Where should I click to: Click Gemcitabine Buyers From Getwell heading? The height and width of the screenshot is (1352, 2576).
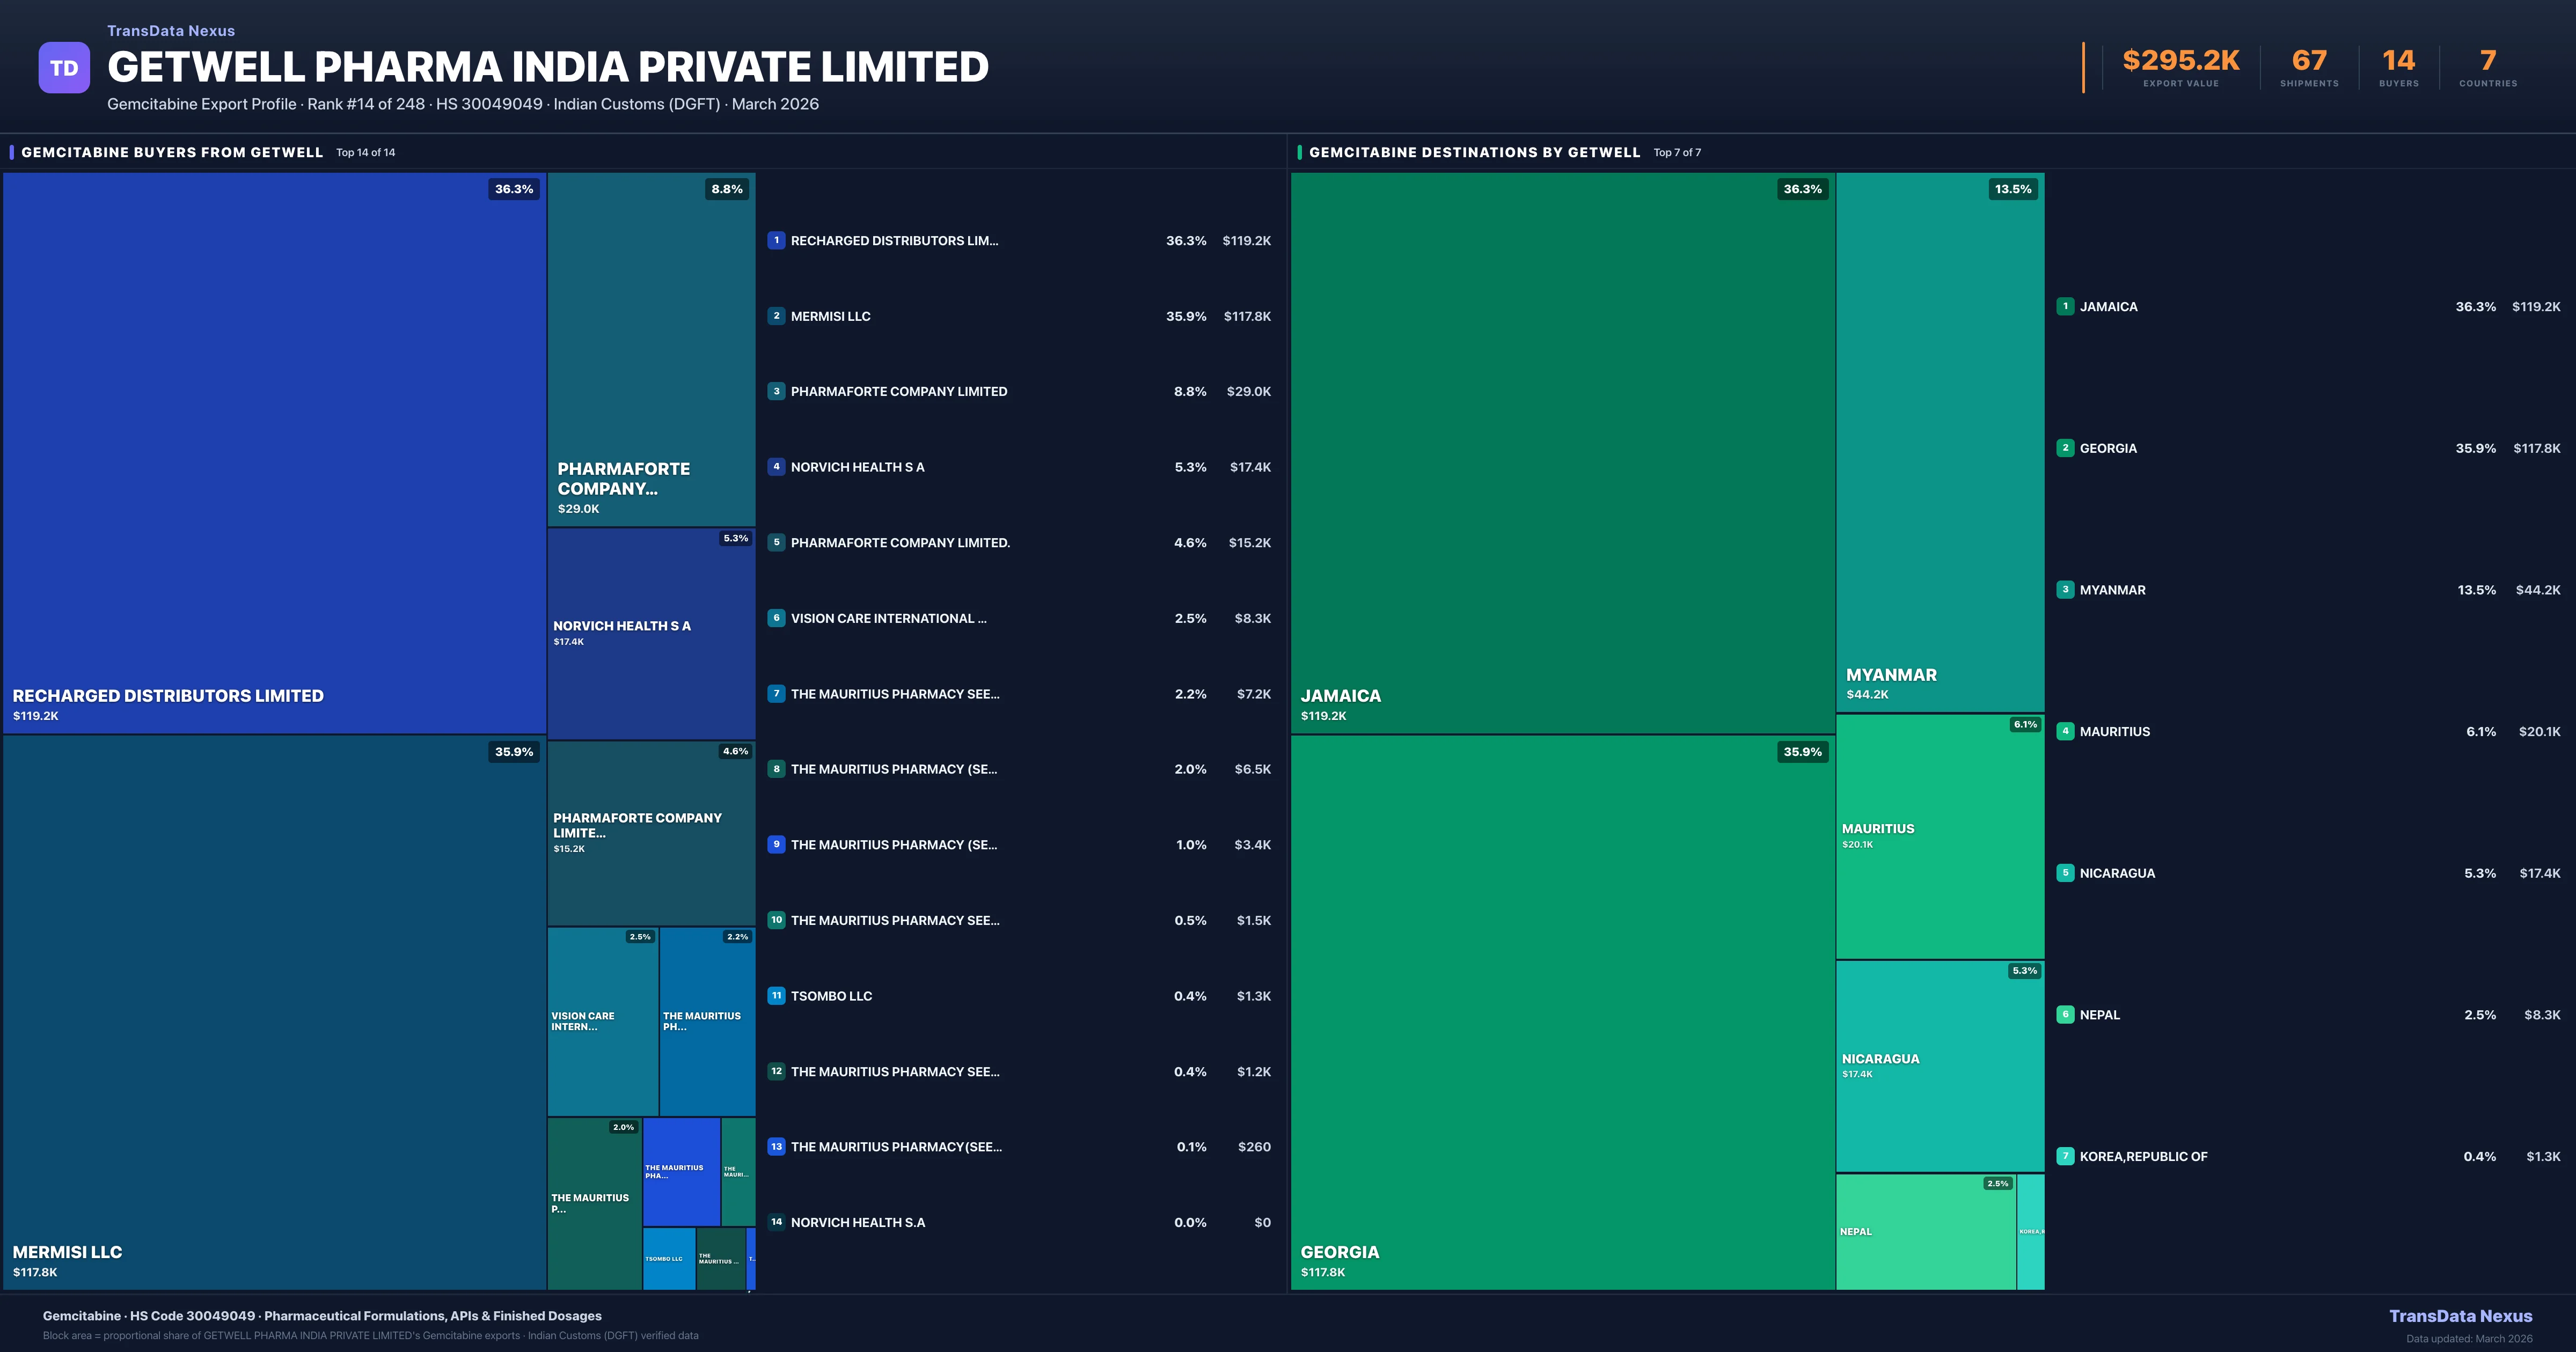[x=172, y=152]
